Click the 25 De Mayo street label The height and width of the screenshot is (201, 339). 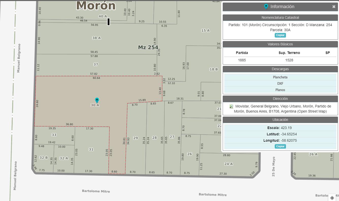point(273,167)
